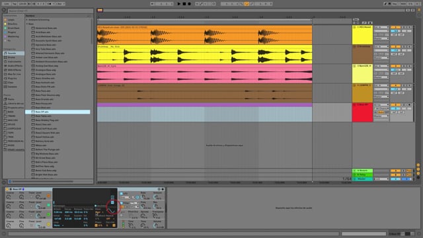Open track 1 Master output dropdown
Image resolution: width=423 pixels, height=238 pixels.
pos(381,38)
